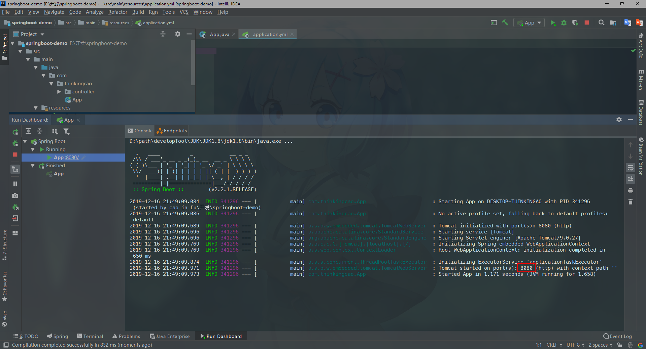Open the Refactor menu
Viewport: 646px width, 349px height.
[117, 12]
